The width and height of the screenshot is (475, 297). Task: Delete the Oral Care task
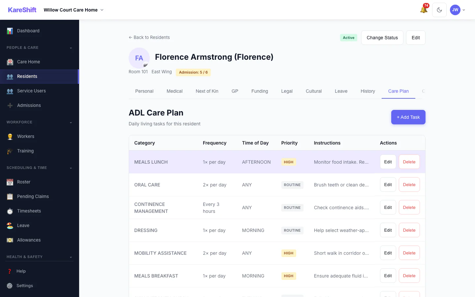pos(409,184)
